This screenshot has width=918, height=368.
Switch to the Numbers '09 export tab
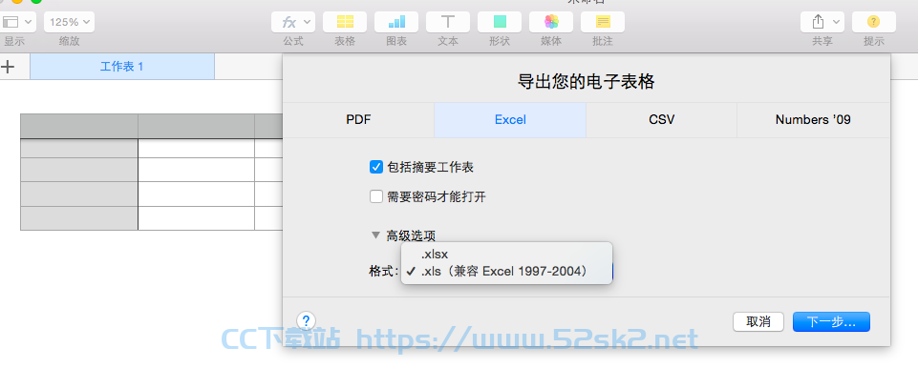point(813,120)
